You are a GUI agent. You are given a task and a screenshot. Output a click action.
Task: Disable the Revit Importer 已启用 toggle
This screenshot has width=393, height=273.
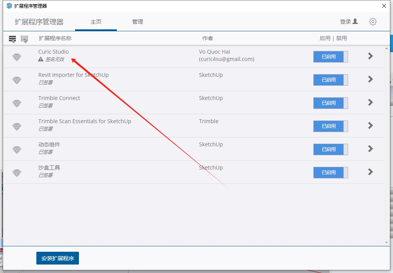coord(331,80)
